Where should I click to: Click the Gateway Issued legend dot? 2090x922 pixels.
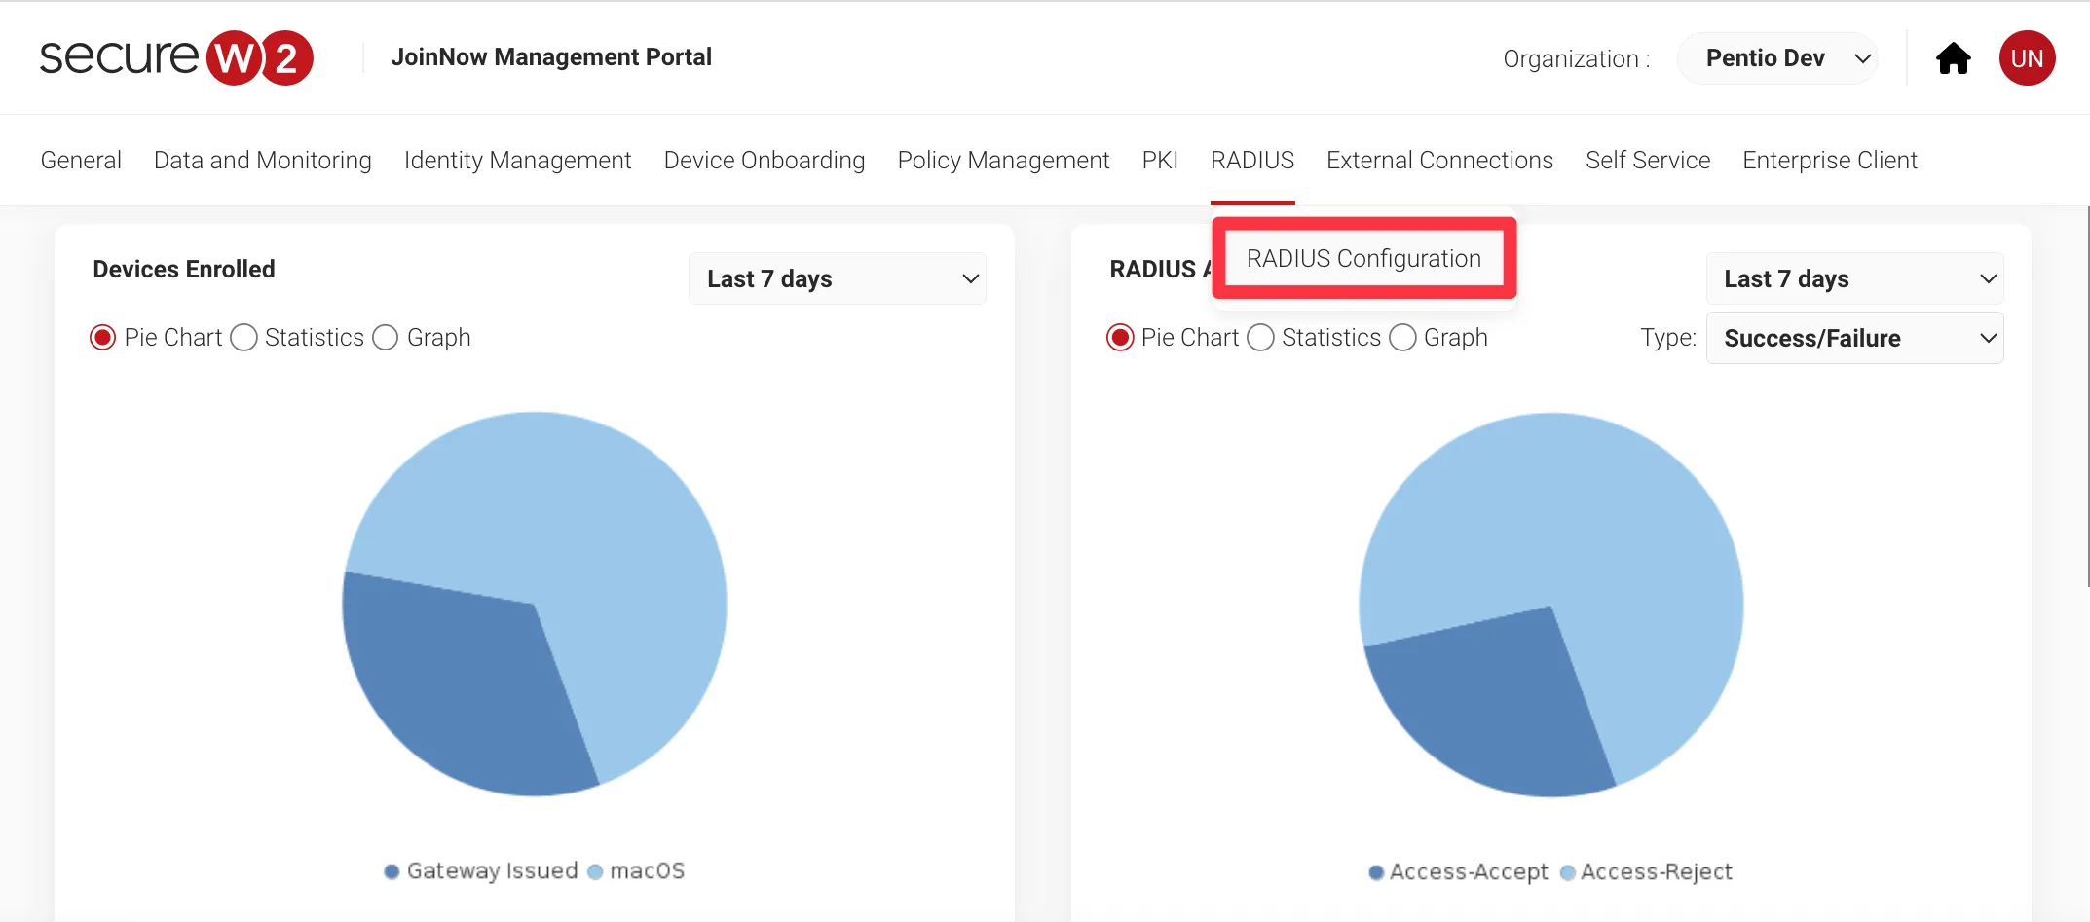tap(392, 871)
